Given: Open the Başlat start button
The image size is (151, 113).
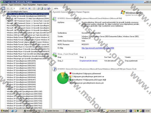Looking at the screenshot, I should pyautogui.click(x=4, y=111).
